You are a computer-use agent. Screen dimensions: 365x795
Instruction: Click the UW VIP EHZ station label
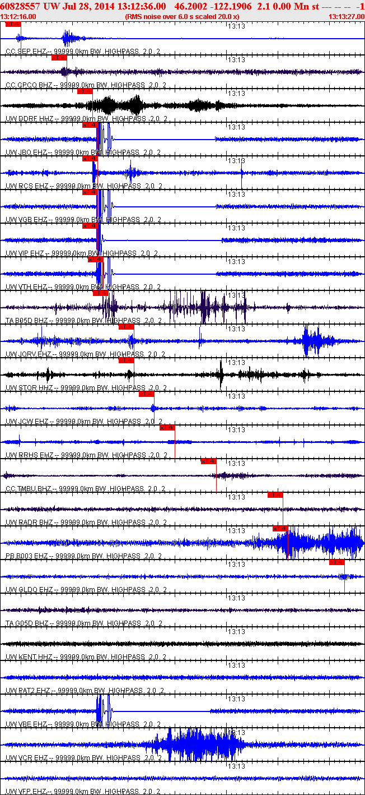click(82, 253)
